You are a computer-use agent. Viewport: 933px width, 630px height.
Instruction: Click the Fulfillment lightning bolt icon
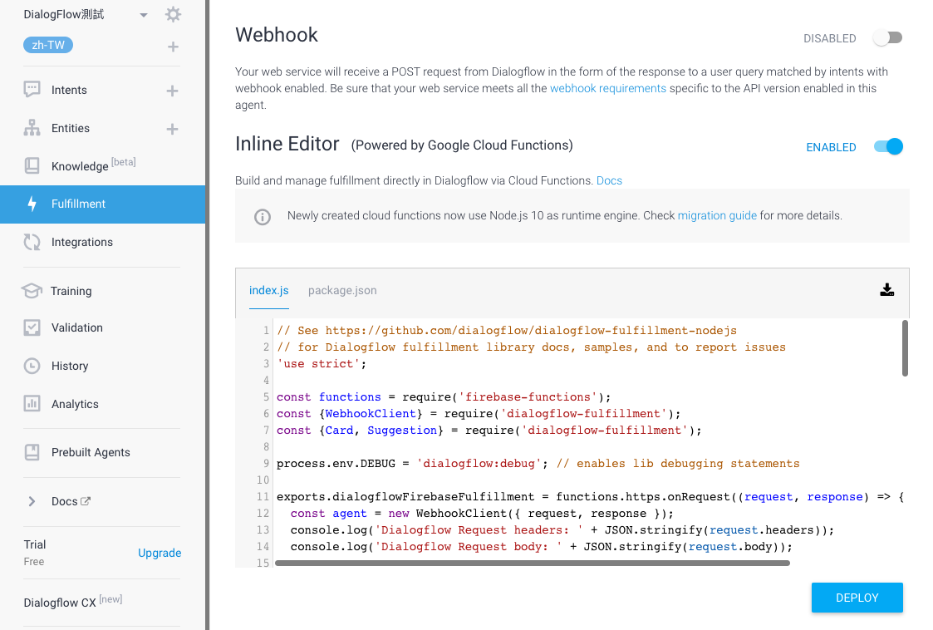point(32,204)
